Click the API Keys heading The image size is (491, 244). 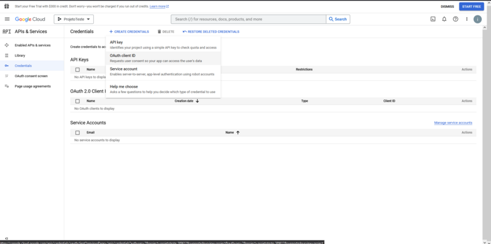point(79,59)
